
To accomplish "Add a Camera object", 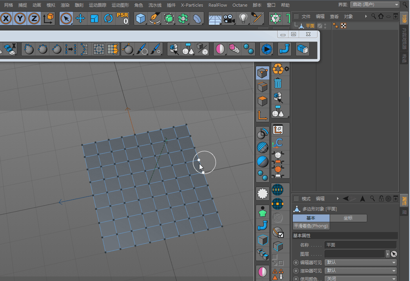I will pos(229,18).
